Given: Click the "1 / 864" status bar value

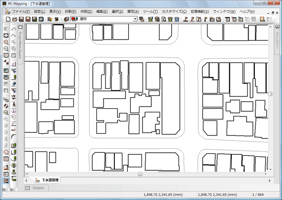Looking at the screenshot, I should (x=258, y=194).
